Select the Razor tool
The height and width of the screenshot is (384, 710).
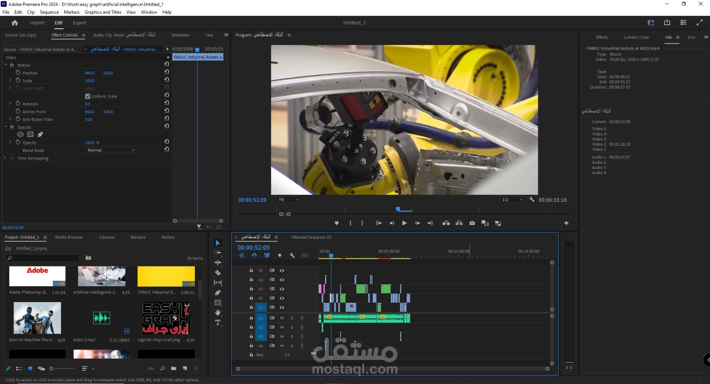tap(217, 273)
